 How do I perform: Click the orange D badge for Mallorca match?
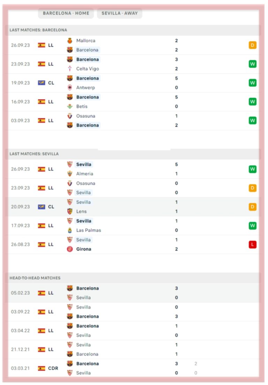click(253, 45)
